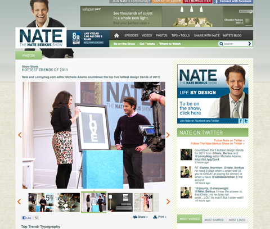Screen dimensions: 270x229
Task: Open Twitter icon in Life by Design banner
Action: [246, 121]
